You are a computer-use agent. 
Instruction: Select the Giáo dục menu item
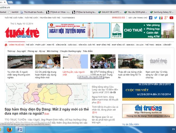coord(72,45)
